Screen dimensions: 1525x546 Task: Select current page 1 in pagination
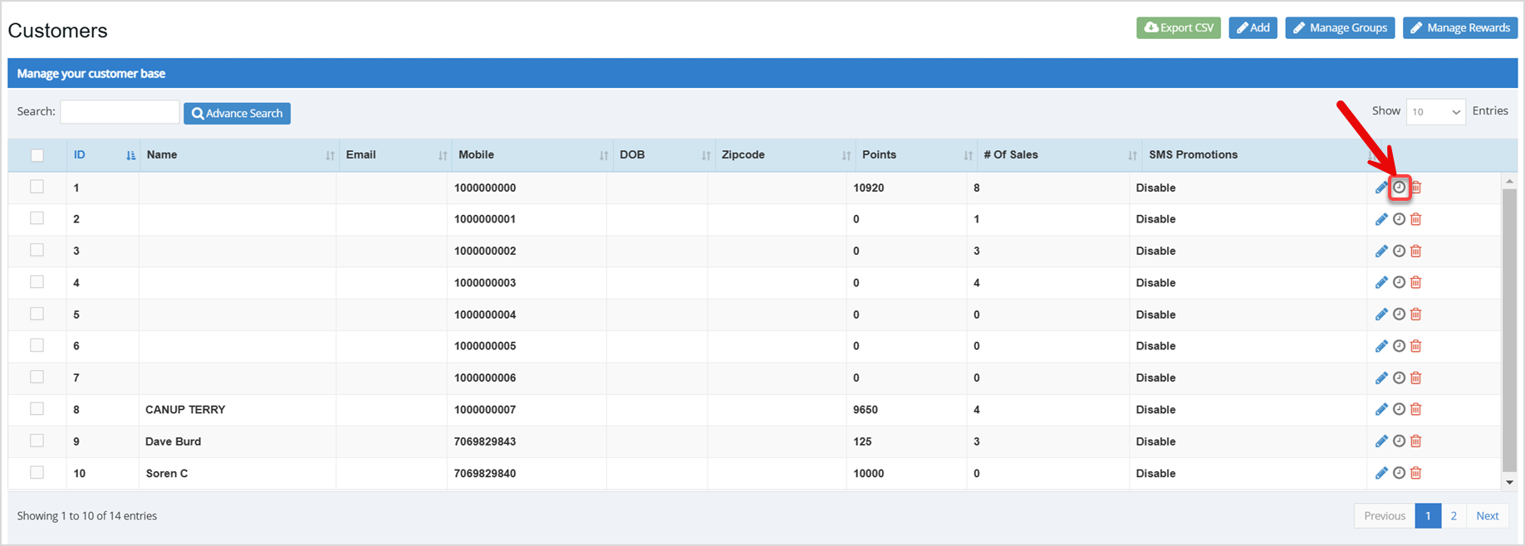[x=1428, y=515]
